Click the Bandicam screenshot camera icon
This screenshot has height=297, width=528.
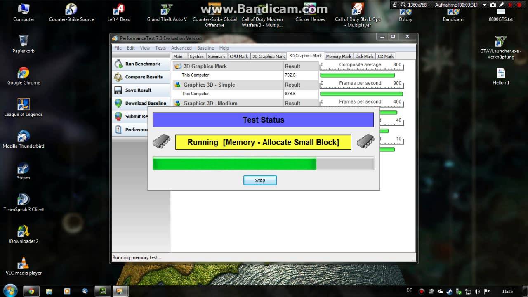click(493, 5)
